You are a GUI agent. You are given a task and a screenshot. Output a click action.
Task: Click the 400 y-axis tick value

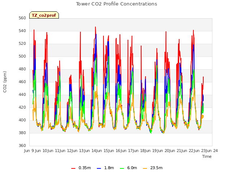(x=22, y=120)
